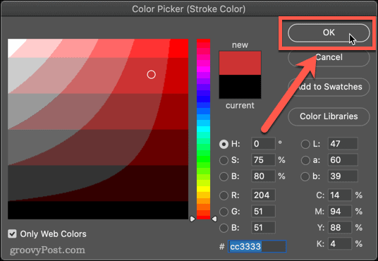Add the color via Add to Swatches
This screenshot has width=378, height=261.
point(329,87)
